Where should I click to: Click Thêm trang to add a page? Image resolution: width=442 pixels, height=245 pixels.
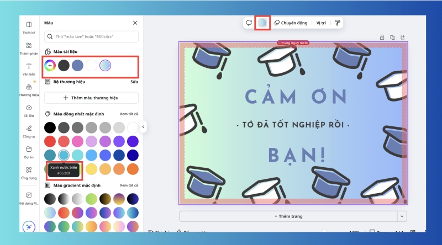click(288, 216)
